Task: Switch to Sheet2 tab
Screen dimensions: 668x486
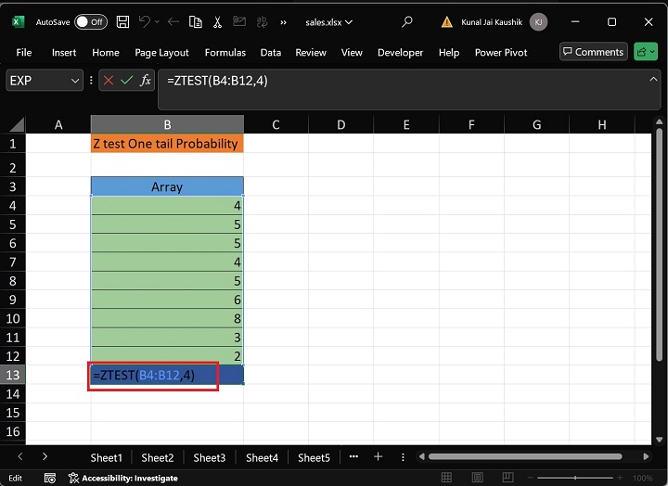Action: click(158, 458)
